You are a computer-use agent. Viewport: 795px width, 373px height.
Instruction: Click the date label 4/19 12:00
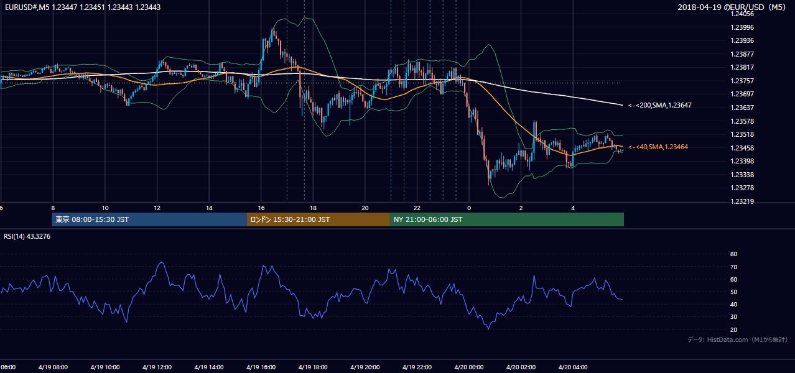tap(157, 367)
